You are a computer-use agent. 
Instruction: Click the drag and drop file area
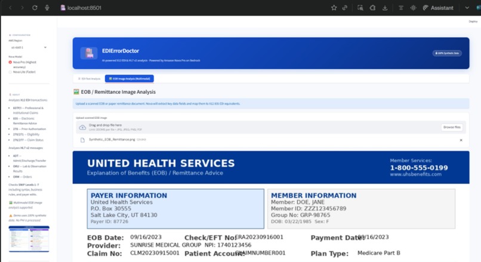271,127
